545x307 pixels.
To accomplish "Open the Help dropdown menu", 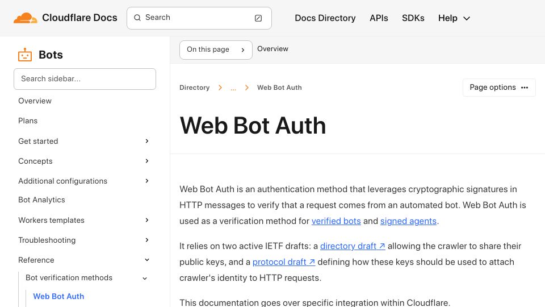I will (x=454, y=18).
